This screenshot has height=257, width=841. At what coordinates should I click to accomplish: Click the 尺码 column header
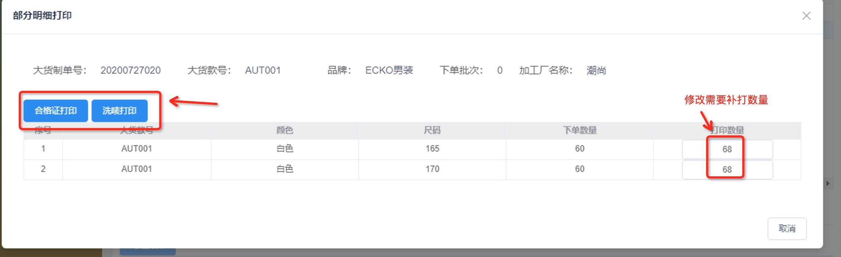point(432,130)
